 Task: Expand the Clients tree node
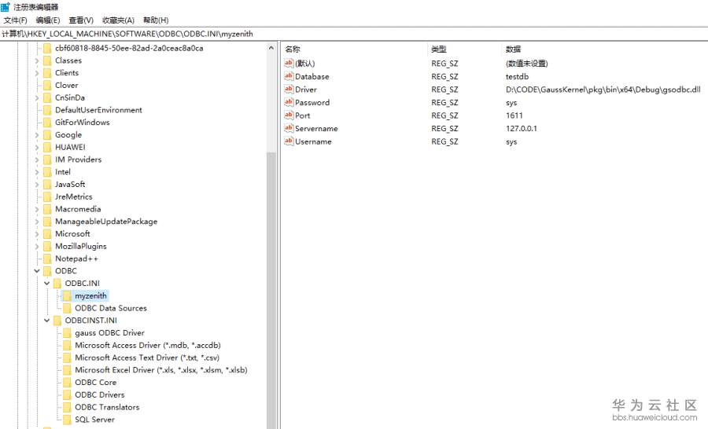[37, 72]
